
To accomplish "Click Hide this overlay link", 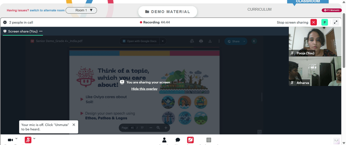I will (144, 89).
